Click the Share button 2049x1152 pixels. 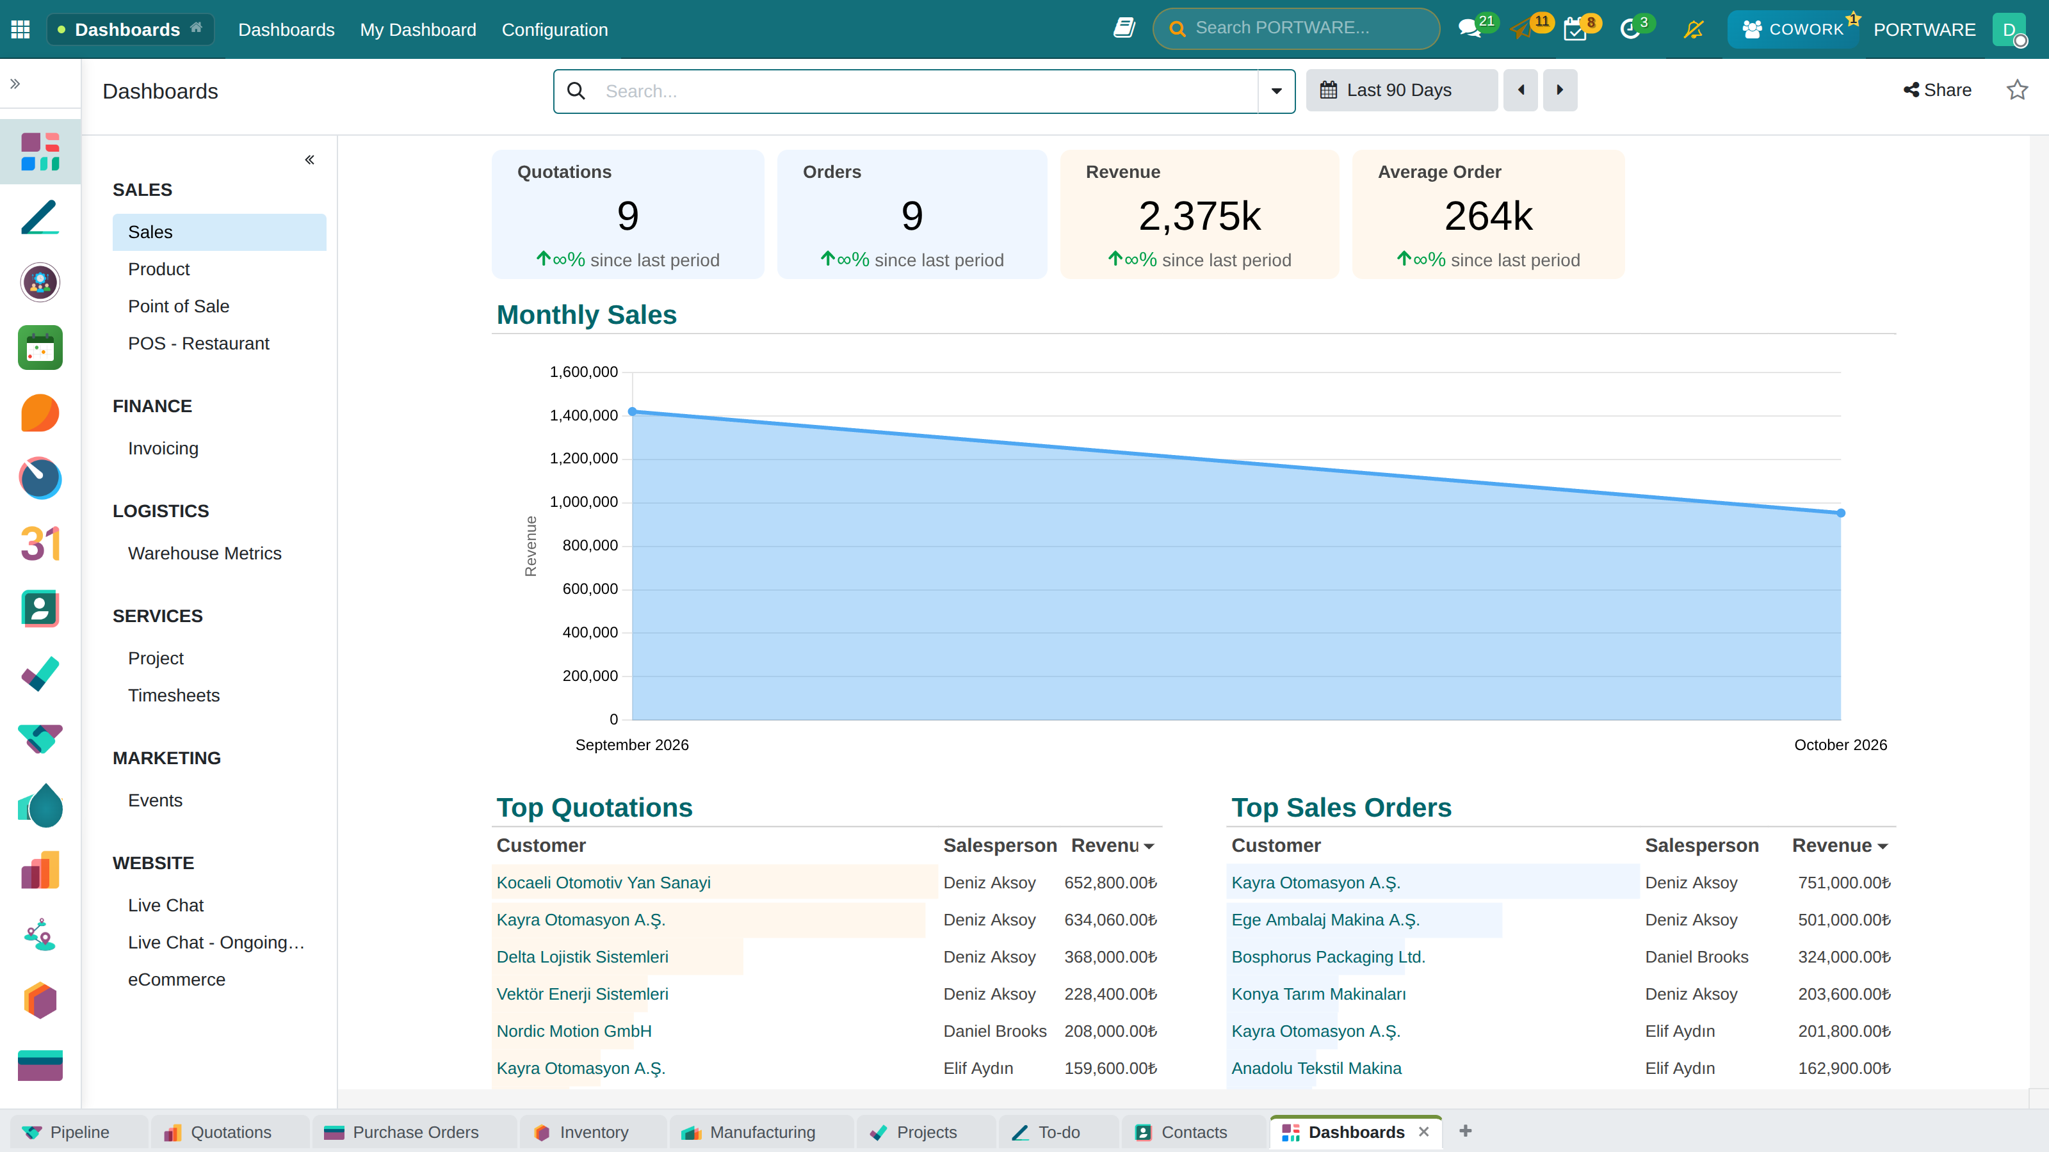[x=1937, y=90]
